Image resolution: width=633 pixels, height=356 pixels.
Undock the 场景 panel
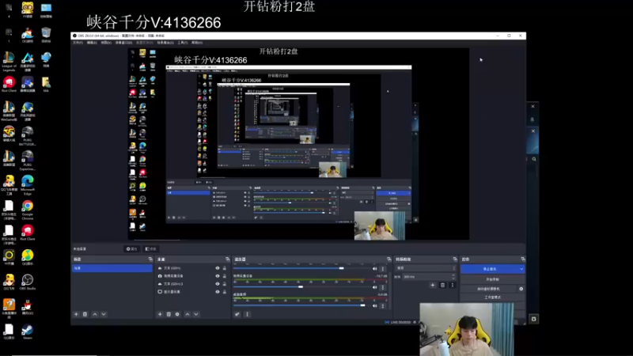point(150,259)
